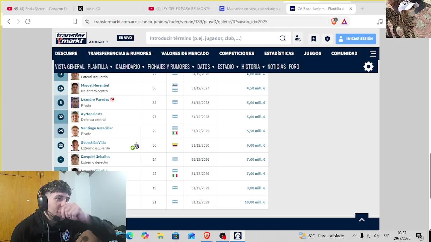Open File Explorer from the taskbar
431x242 pixels.
(160, 236)
